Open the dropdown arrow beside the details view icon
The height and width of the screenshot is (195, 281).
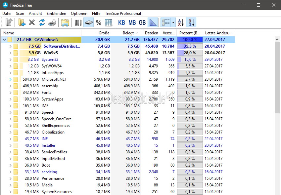(x=173, y=22)
